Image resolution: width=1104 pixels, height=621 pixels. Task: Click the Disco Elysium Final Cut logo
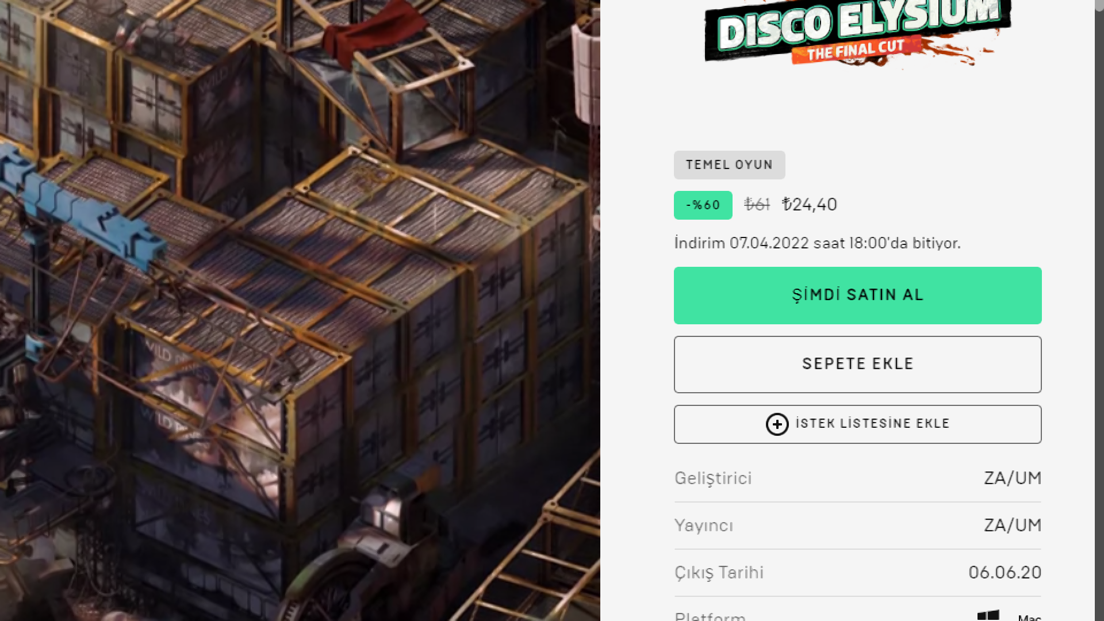[x=857, y=32]
